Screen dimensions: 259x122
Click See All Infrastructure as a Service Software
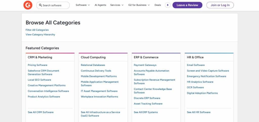coord(100,114)
